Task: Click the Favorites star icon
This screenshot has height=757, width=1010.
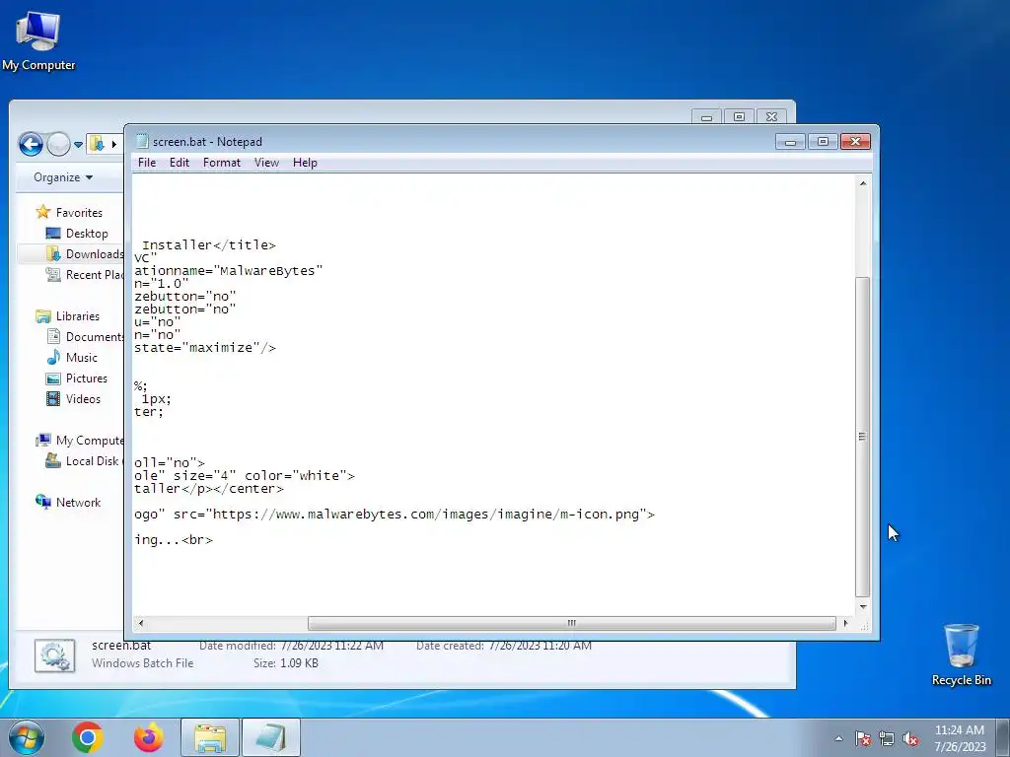Action: coord(43,211)
